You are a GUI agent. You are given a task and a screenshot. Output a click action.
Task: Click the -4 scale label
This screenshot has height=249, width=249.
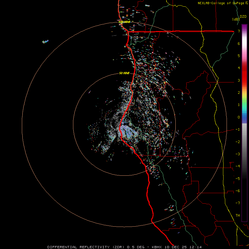coord(238,166)
